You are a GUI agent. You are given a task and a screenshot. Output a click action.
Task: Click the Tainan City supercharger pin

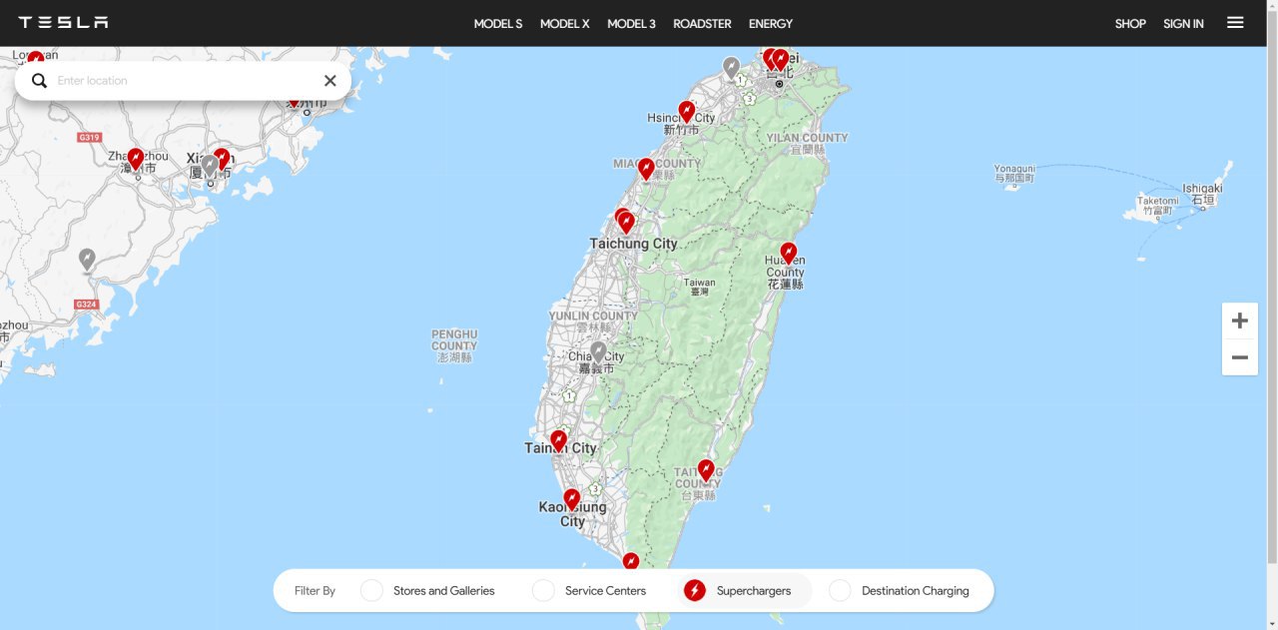558,439
